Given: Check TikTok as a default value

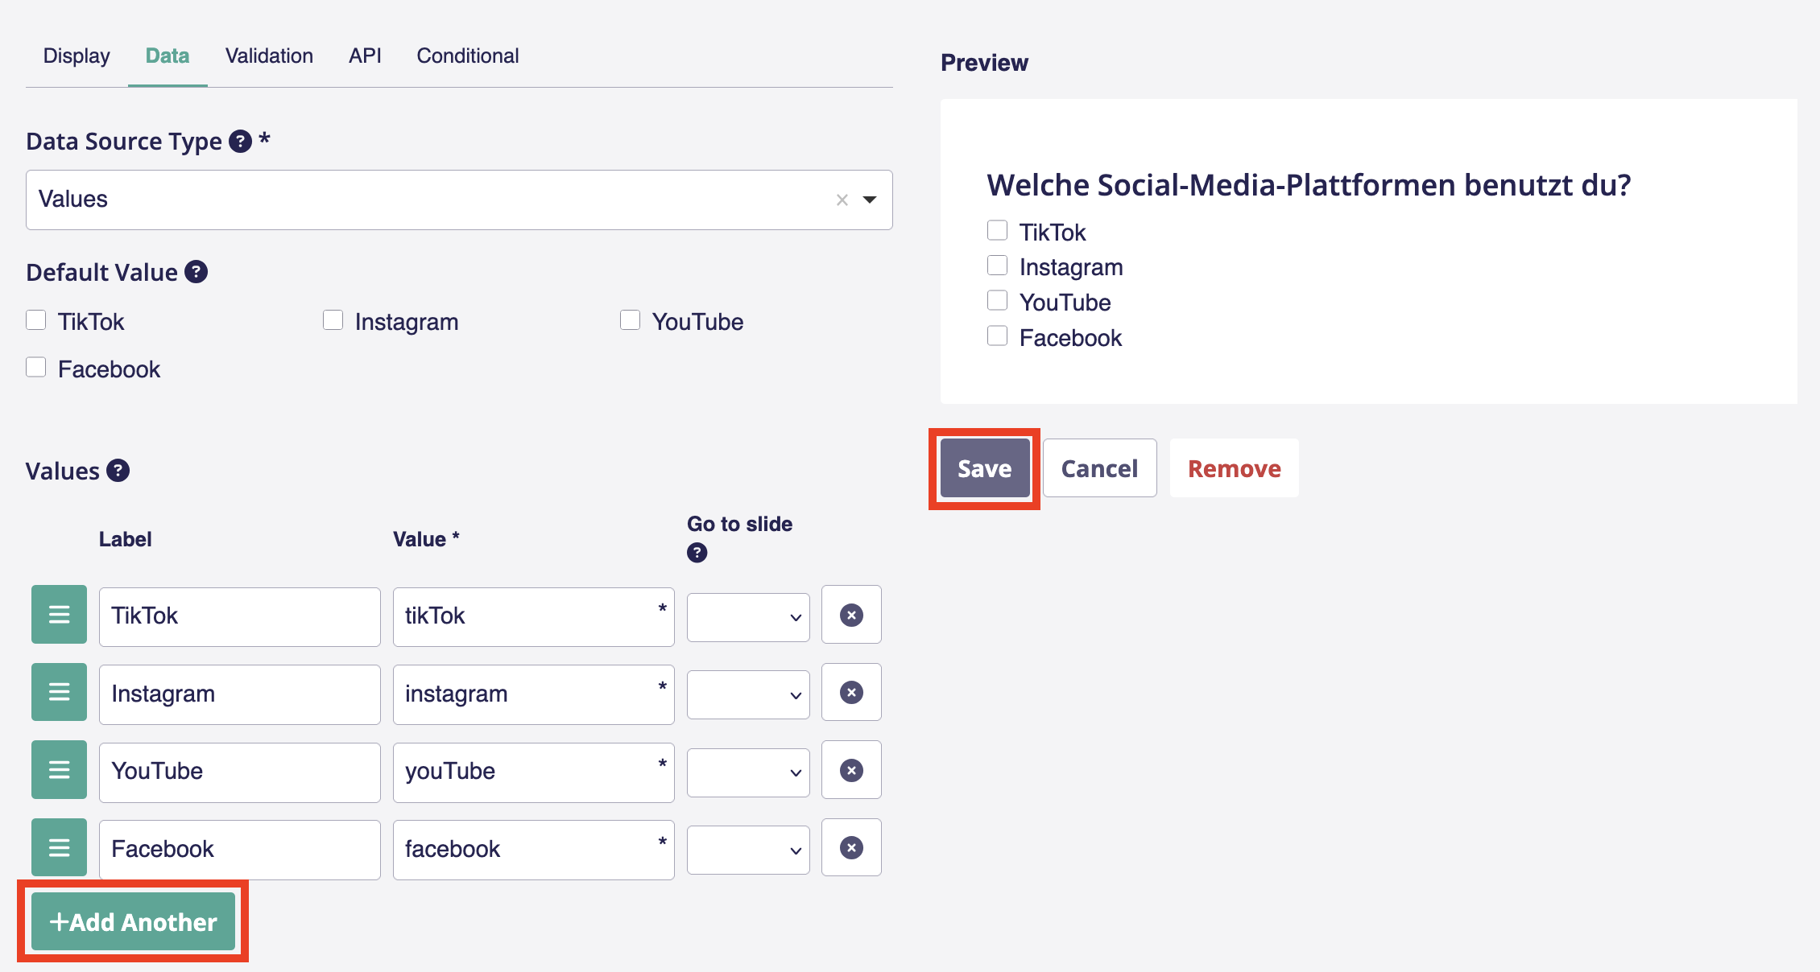Looking at the screenshot, I should (x=36, y=320).
